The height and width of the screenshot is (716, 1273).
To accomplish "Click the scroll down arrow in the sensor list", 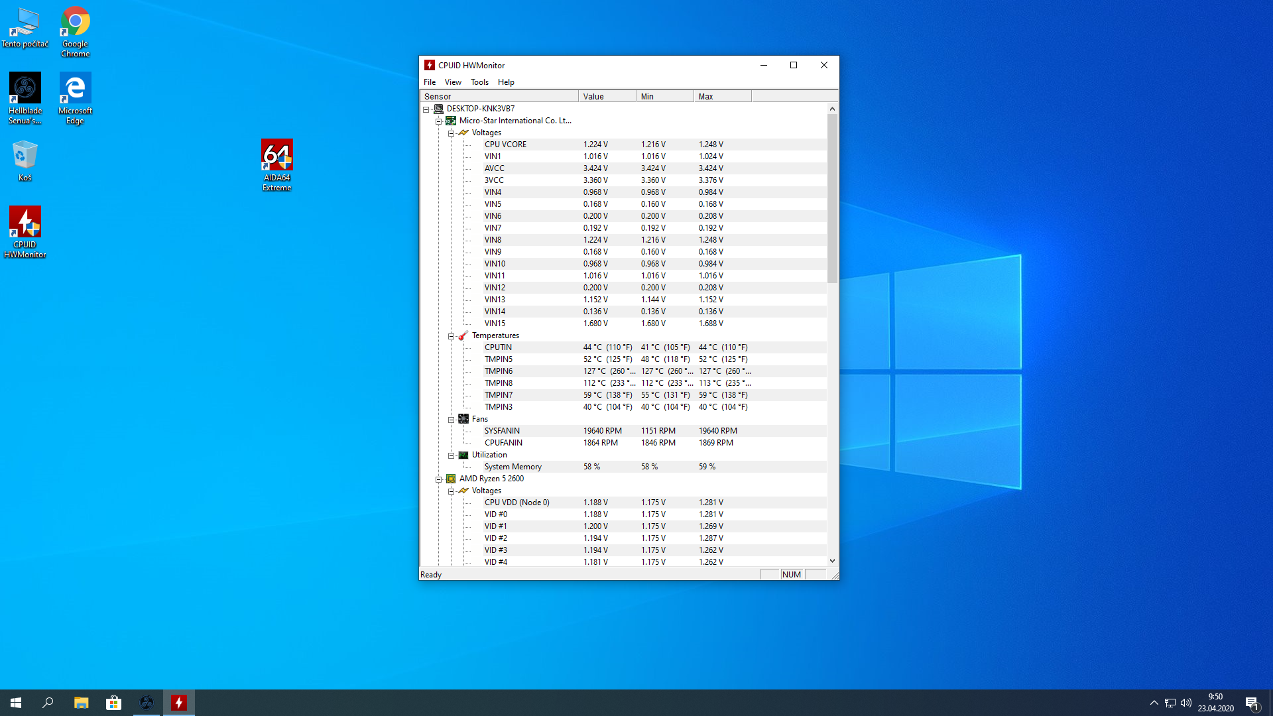I will coord(832,561).
